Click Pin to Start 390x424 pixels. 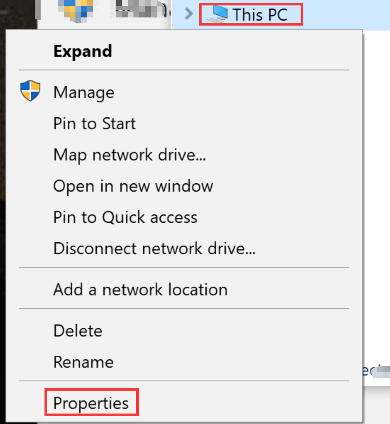coord(94,123)
